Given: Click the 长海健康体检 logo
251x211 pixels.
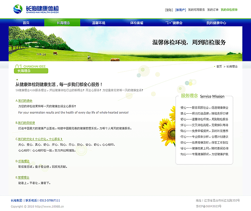Looking at the screenshot, I should pos(36,9).
